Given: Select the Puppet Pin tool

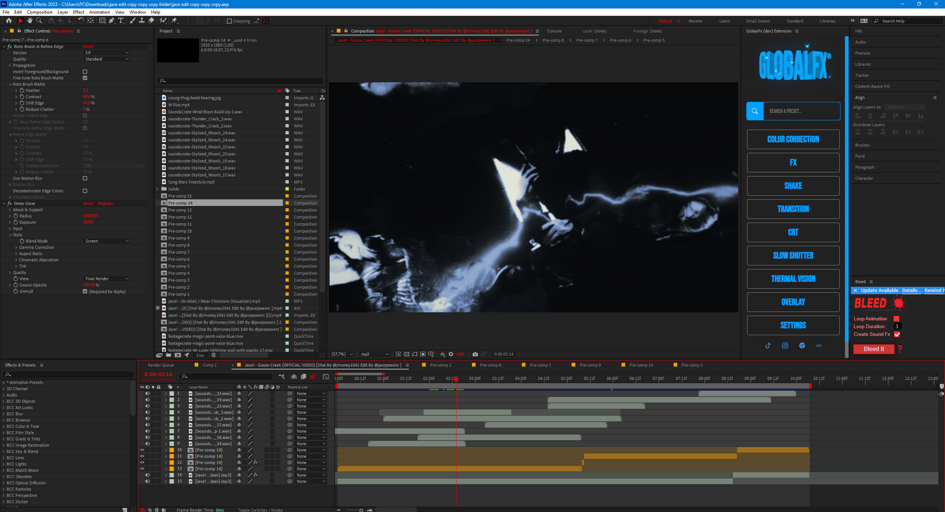Looking at the screenshot, I should (x=174, y=21).
